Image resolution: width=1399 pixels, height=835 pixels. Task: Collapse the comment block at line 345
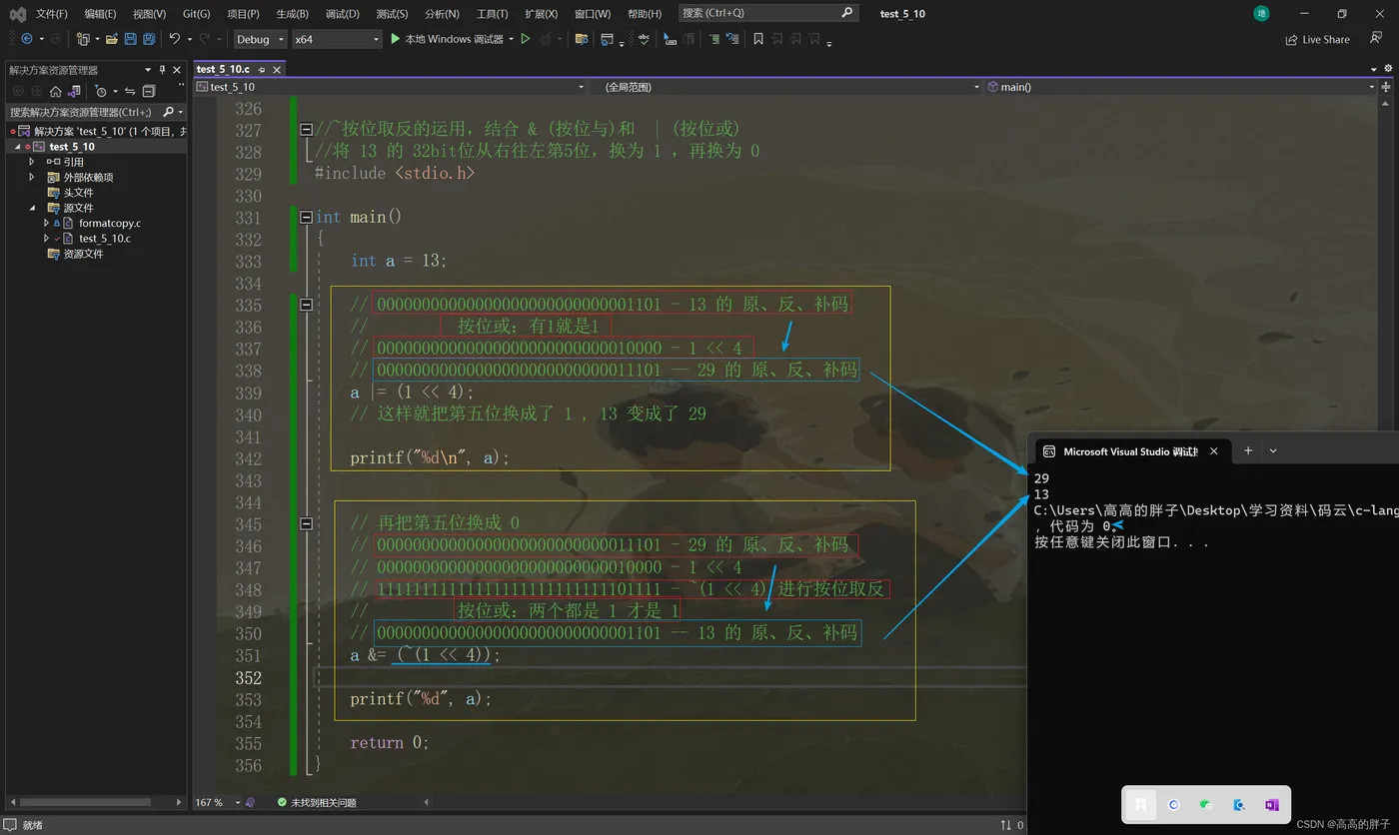[x=306, y=523]
